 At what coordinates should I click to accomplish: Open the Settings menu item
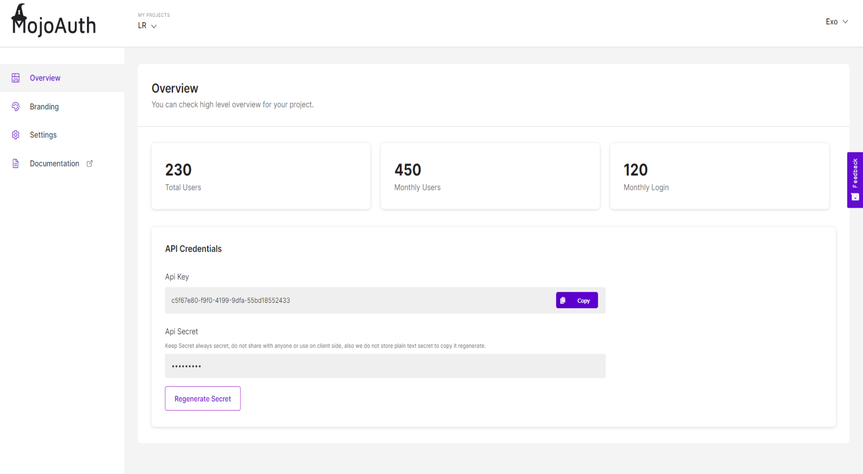[x=43, y=135]
